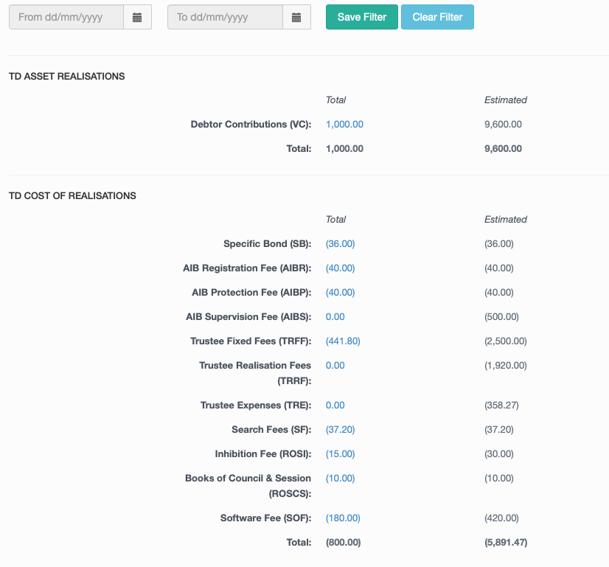The image size is (609, 567).
Task: Open AIB Registration Fee transactions
Action: (x=340, y=268)
